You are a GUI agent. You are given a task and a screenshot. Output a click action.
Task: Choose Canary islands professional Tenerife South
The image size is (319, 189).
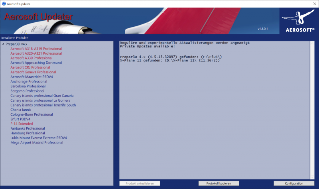(x=43, y=105)
